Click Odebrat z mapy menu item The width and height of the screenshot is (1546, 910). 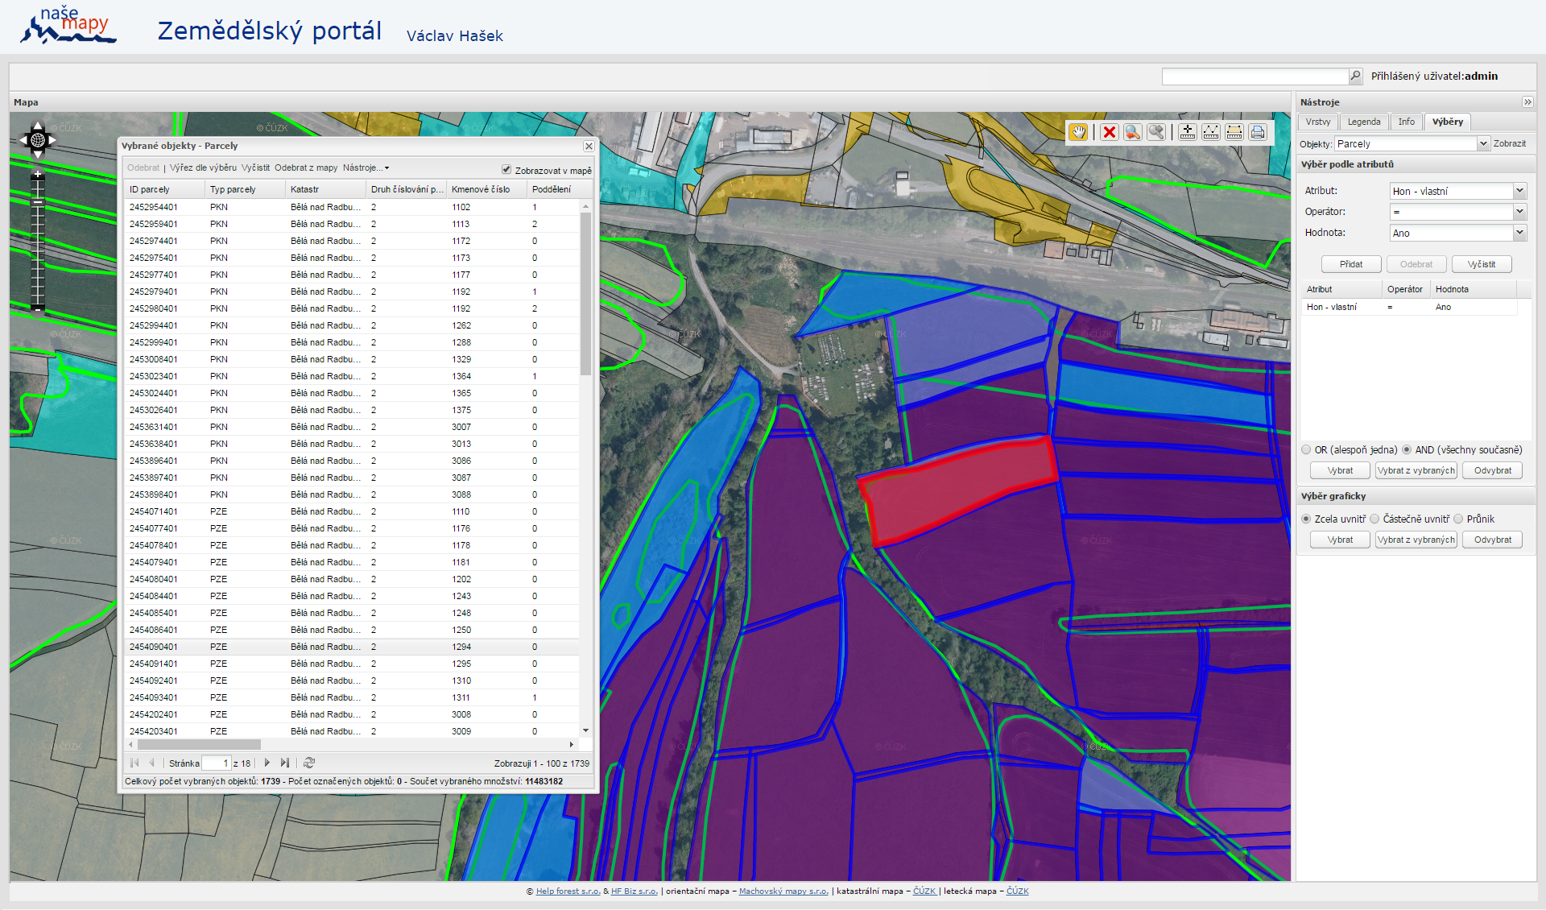(306, 168)
